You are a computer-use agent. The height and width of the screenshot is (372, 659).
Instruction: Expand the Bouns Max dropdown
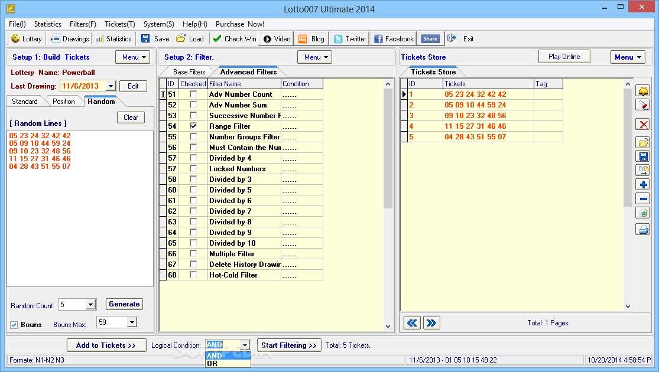[x=132, y=322]
